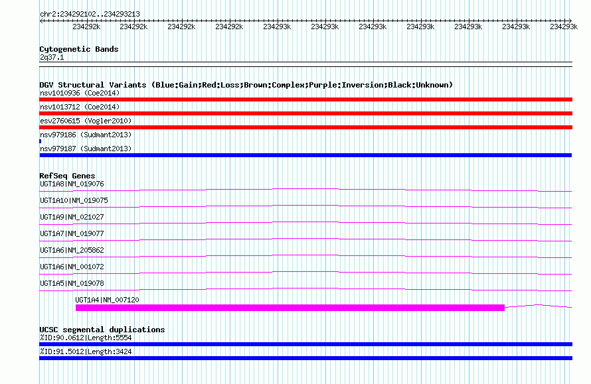591x384 pixels.
Task: Click the blue gain bar under nsv979187
Action: tap(305, 155)
